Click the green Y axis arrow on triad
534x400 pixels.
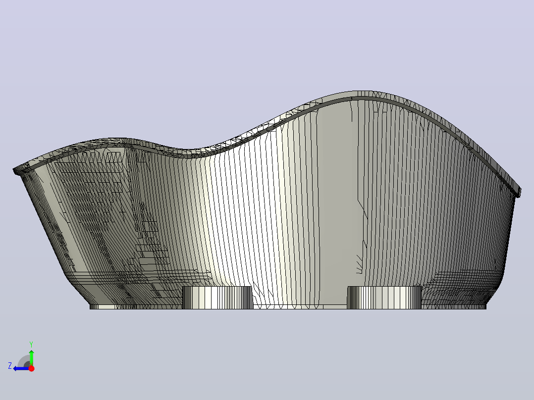[31, 357]
